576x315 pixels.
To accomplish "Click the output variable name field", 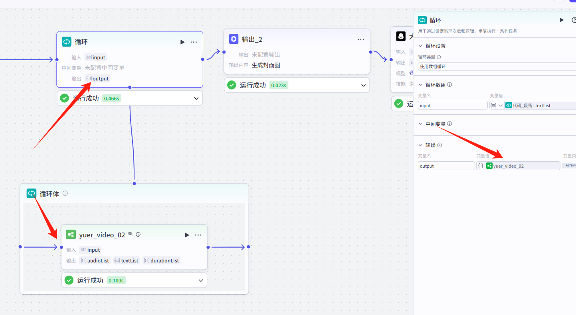I will [446, 166].
